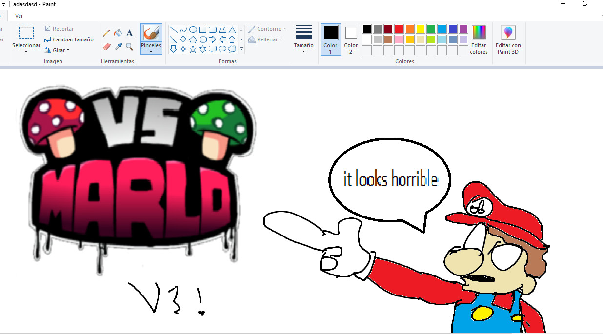
Task: Choose the Diamond shape
Action: point(183,39)
